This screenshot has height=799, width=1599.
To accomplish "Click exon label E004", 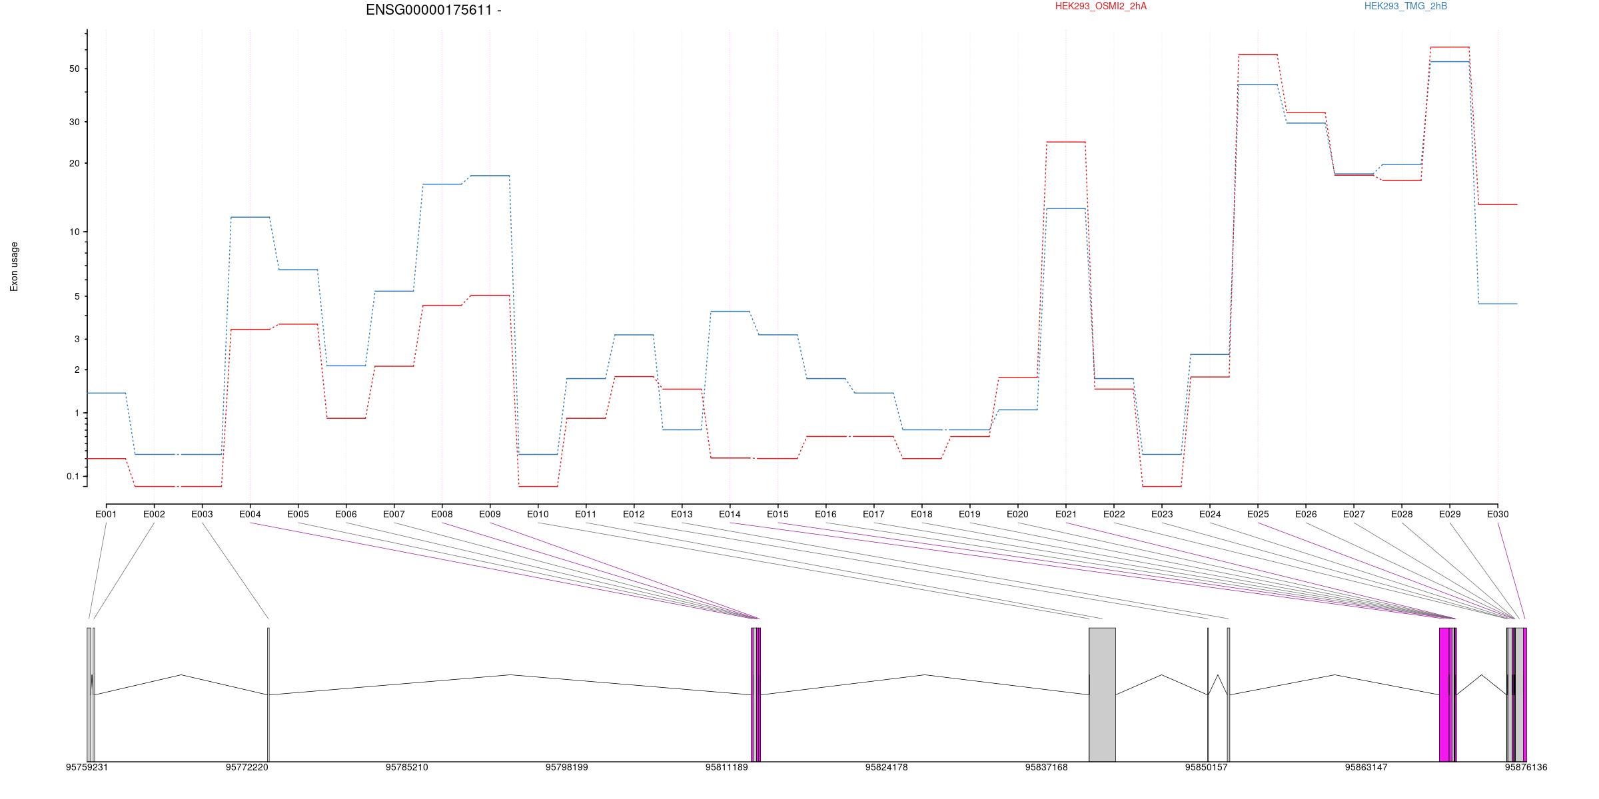I will (250, 514).
